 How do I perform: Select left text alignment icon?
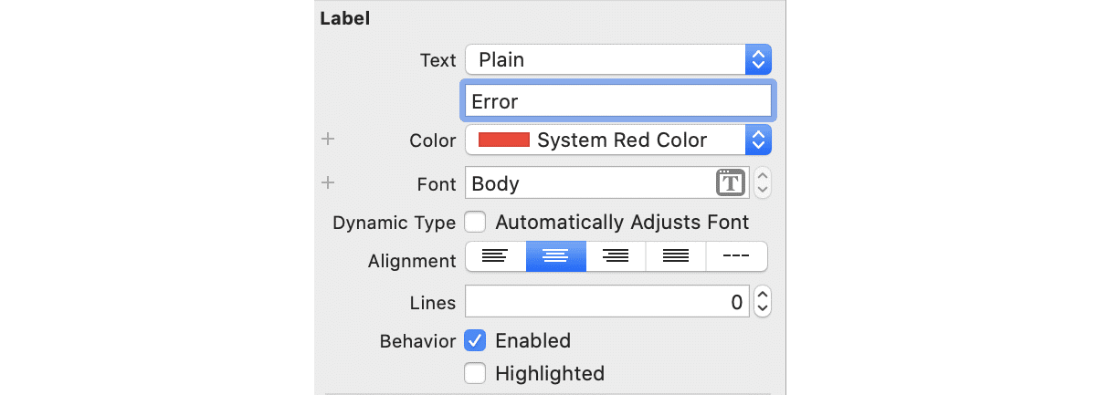[495, 256]
